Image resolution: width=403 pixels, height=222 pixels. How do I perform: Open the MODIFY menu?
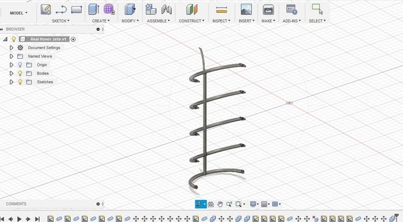point(130,21)
